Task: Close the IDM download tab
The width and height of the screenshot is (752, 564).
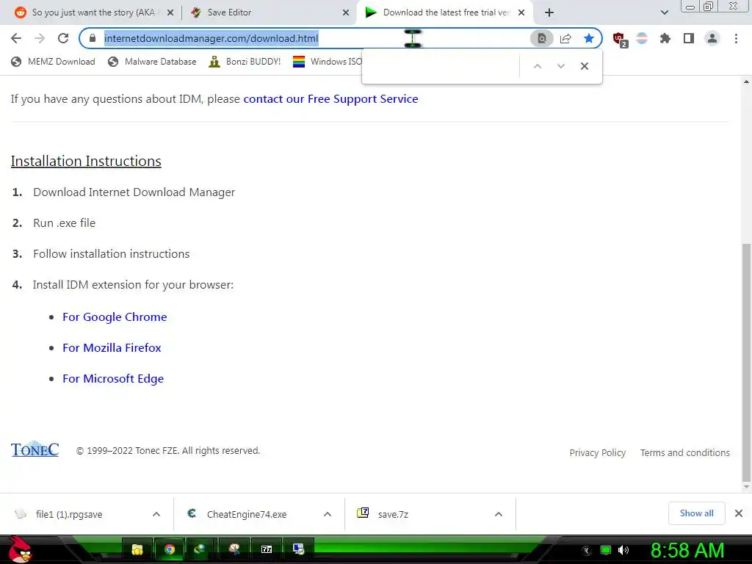Action: pos(521,12)
